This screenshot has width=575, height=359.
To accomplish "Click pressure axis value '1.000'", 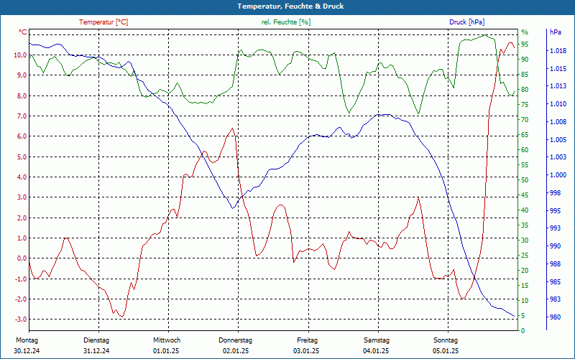I will click(x=558, y=175).
